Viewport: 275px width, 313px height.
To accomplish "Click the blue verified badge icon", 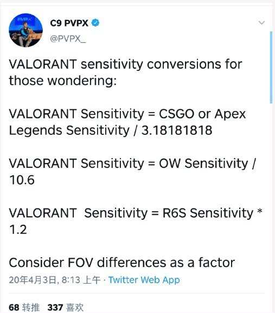I will [x=95, y=23].
